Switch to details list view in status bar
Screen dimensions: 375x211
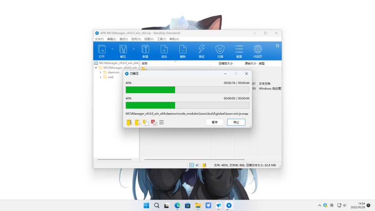[x=192, y=165]
